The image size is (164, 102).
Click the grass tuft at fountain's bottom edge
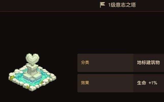tap(28, 87)
